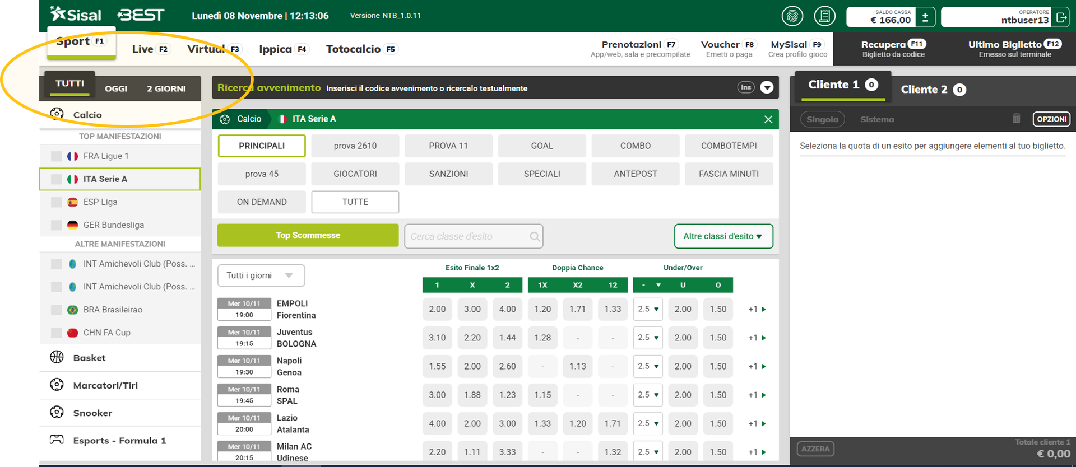Close the ITA Serie A panel
This screenshot has width=1076, height=467.
click(x=768, y=119)
